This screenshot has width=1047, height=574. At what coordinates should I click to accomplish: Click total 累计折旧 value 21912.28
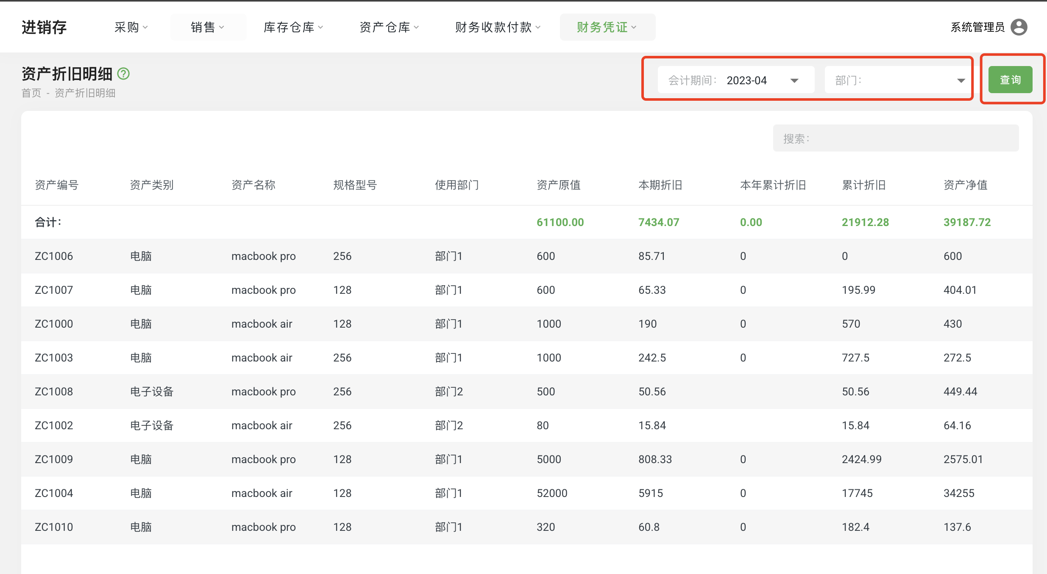coord(865,222)
